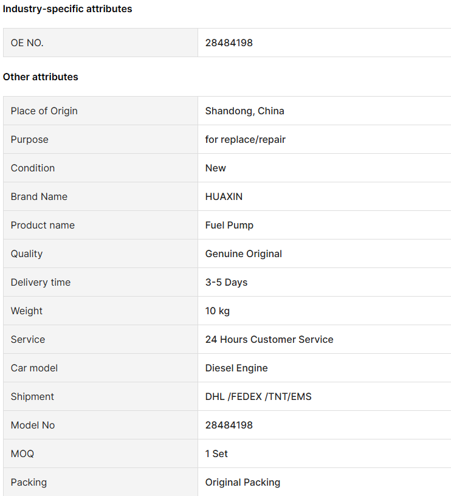Select the Place of Origin label
Image resolution: width=451 pixels, height=496 pixels.
coord(44,111)
